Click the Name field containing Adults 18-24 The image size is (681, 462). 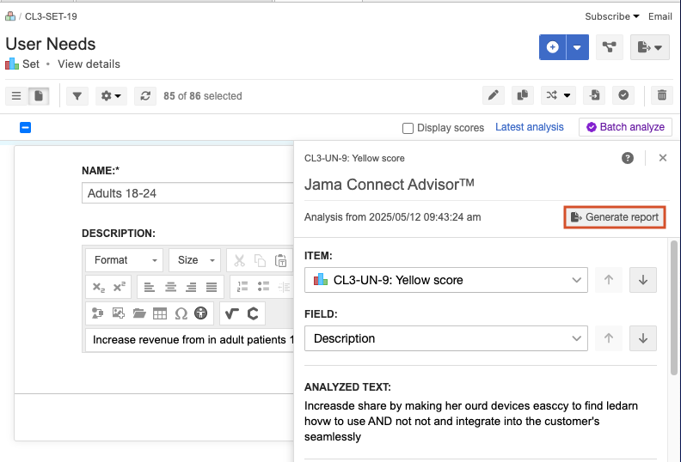187,194
